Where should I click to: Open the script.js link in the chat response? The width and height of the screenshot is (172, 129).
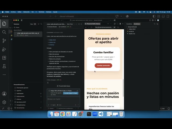click(52, 45)
